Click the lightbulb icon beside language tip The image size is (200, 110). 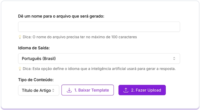coord(20,69)
